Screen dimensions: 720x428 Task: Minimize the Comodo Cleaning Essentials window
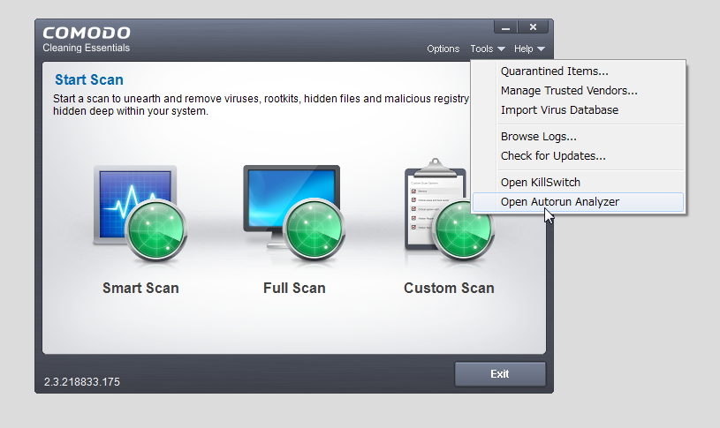tap(505, 27)
